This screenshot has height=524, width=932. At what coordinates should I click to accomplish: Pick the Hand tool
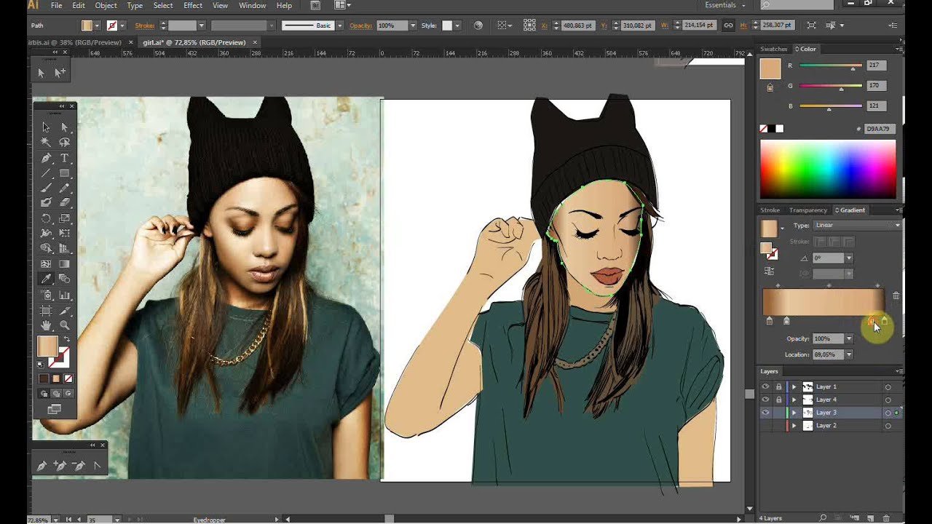pos(46,325)
